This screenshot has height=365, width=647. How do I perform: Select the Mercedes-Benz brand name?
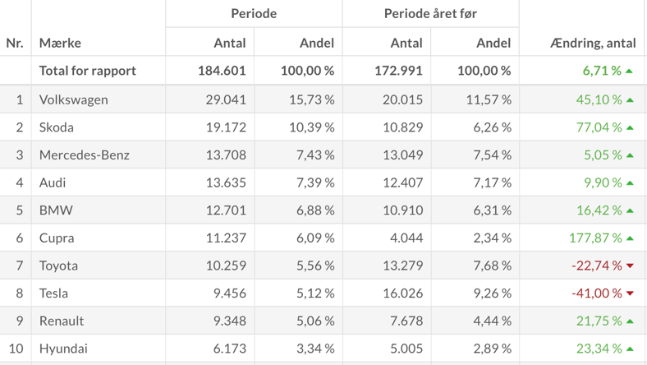[85, 155]
